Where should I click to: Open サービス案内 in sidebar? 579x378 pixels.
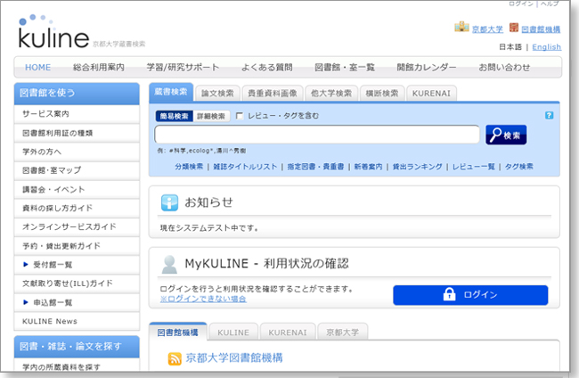77,114
